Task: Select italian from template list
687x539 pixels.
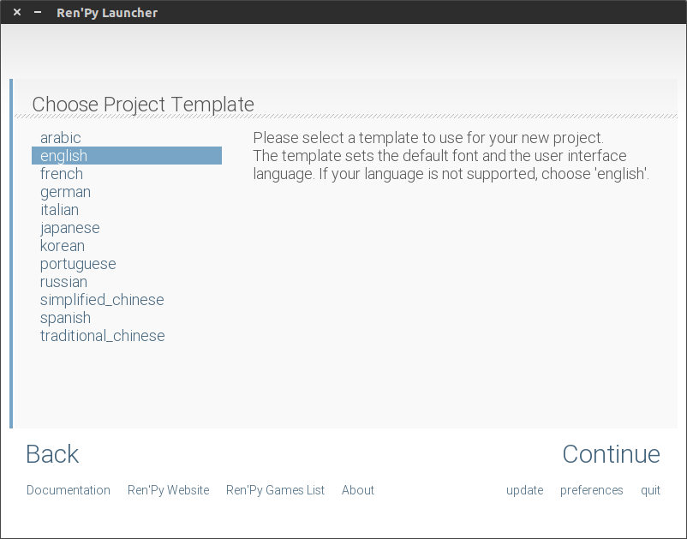Action: [59, 210]
